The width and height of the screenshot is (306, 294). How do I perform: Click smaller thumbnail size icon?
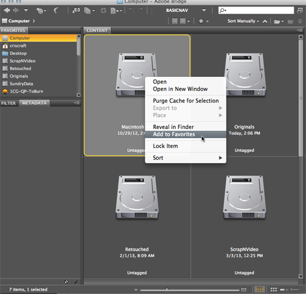tap(136, 289)
